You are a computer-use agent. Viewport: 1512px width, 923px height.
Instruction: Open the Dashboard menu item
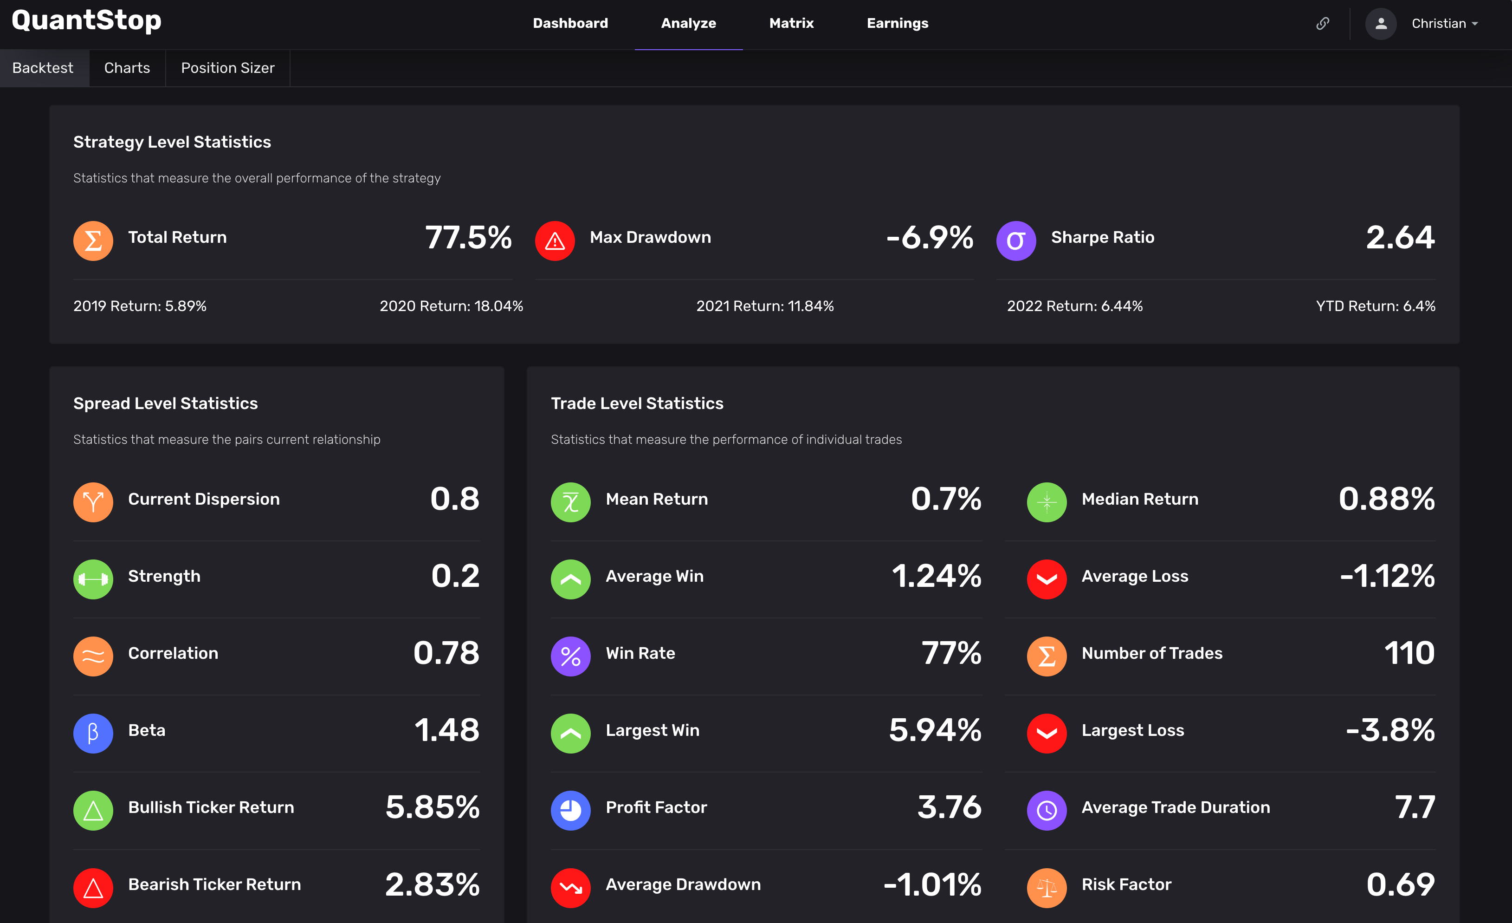570,23
